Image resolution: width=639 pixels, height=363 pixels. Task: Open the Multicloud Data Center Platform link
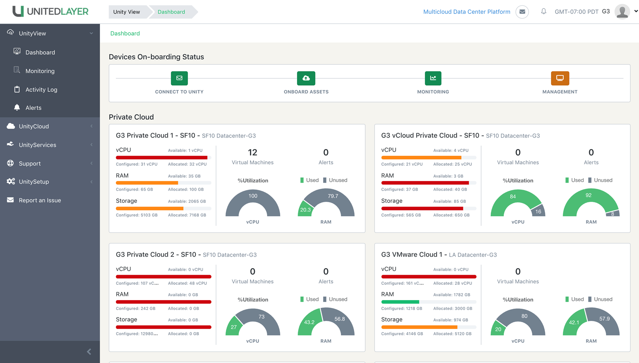(x=466, y=12)
